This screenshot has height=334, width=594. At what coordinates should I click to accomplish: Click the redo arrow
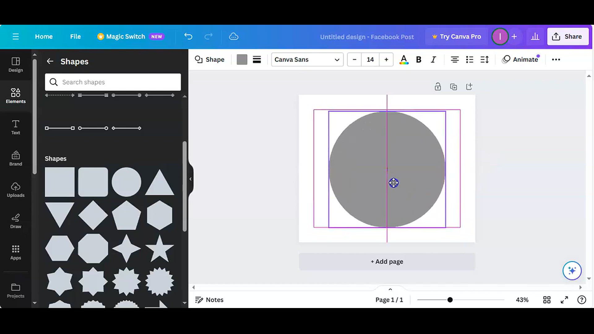209,36
